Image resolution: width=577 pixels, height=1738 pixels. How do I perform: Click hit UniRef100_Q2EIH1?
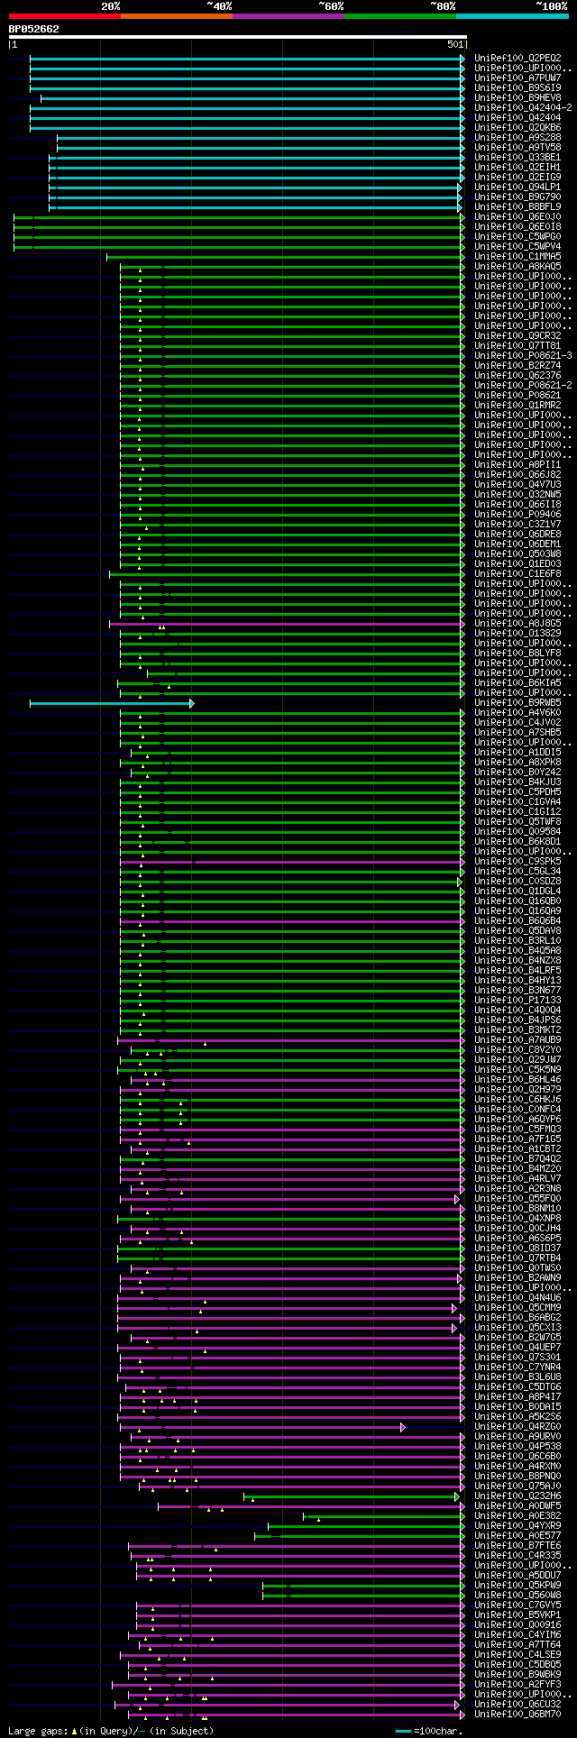tap(519, 167)
